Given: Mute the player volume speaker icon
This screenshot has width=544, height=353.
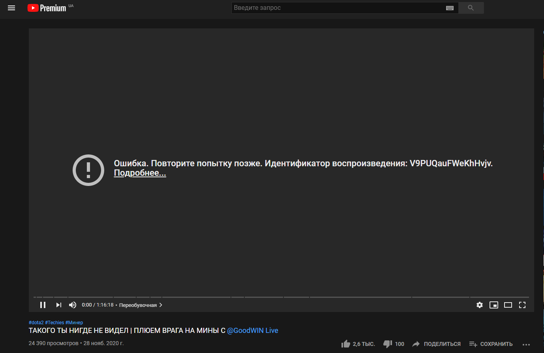Looking at the screenshot, I should point(73,305).
